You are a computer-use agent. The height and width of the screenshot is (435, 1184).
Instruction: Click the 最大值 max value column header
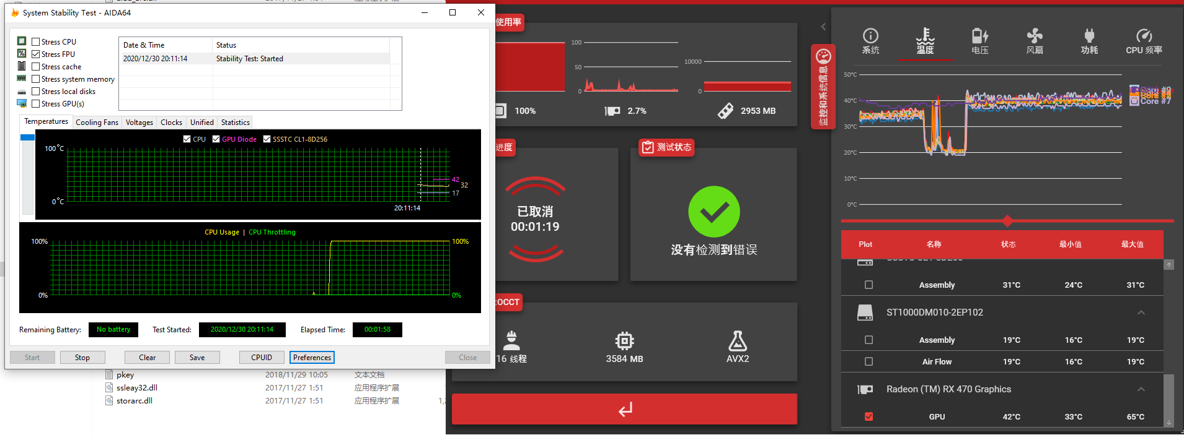pyautogui.click(x=1132, y=244)
